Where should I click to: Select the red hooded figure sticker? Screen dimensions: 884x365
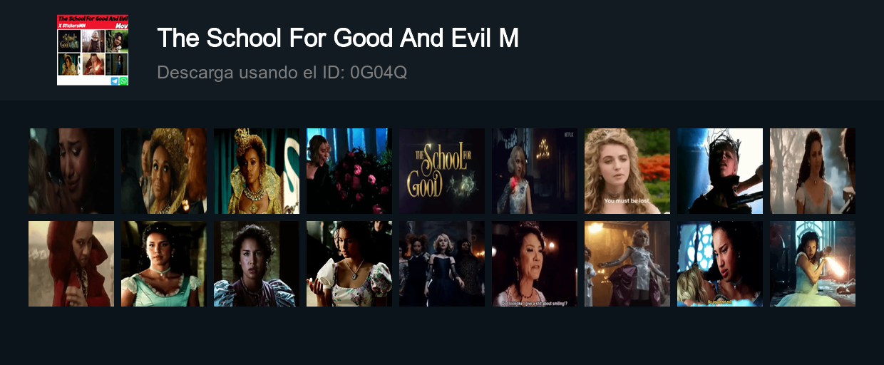click(x=71, y=264)
